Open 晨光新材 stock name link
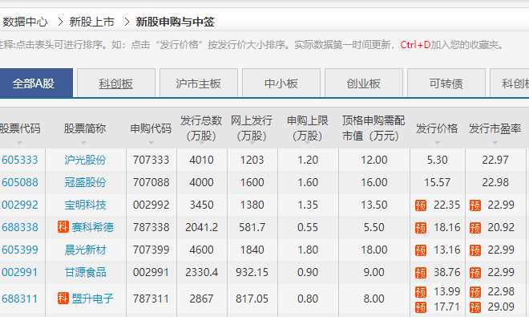This screenshot has height=317, width=529. 85,250
